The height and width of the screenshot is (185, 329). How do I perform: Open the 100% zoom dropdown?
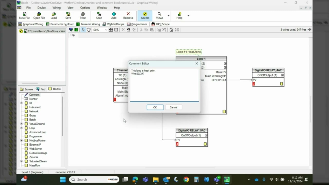pyautogui.click(x=106, y=30)
